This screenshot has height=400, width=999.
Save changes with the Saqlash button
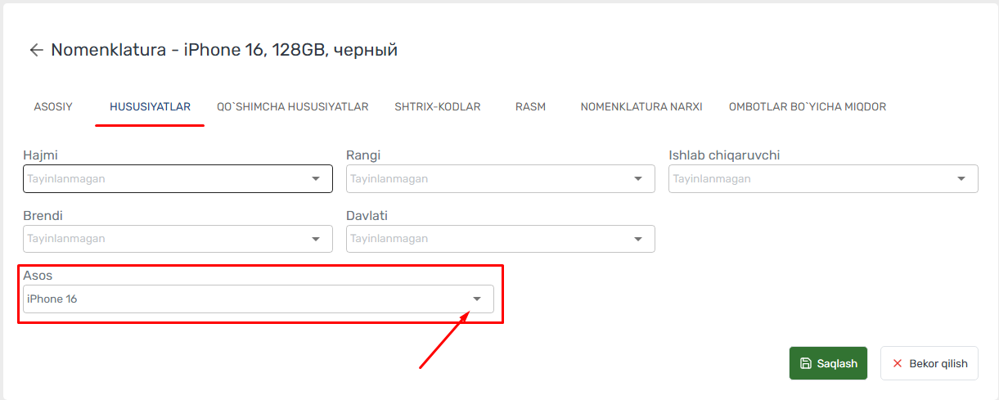(x=828, y=363)
